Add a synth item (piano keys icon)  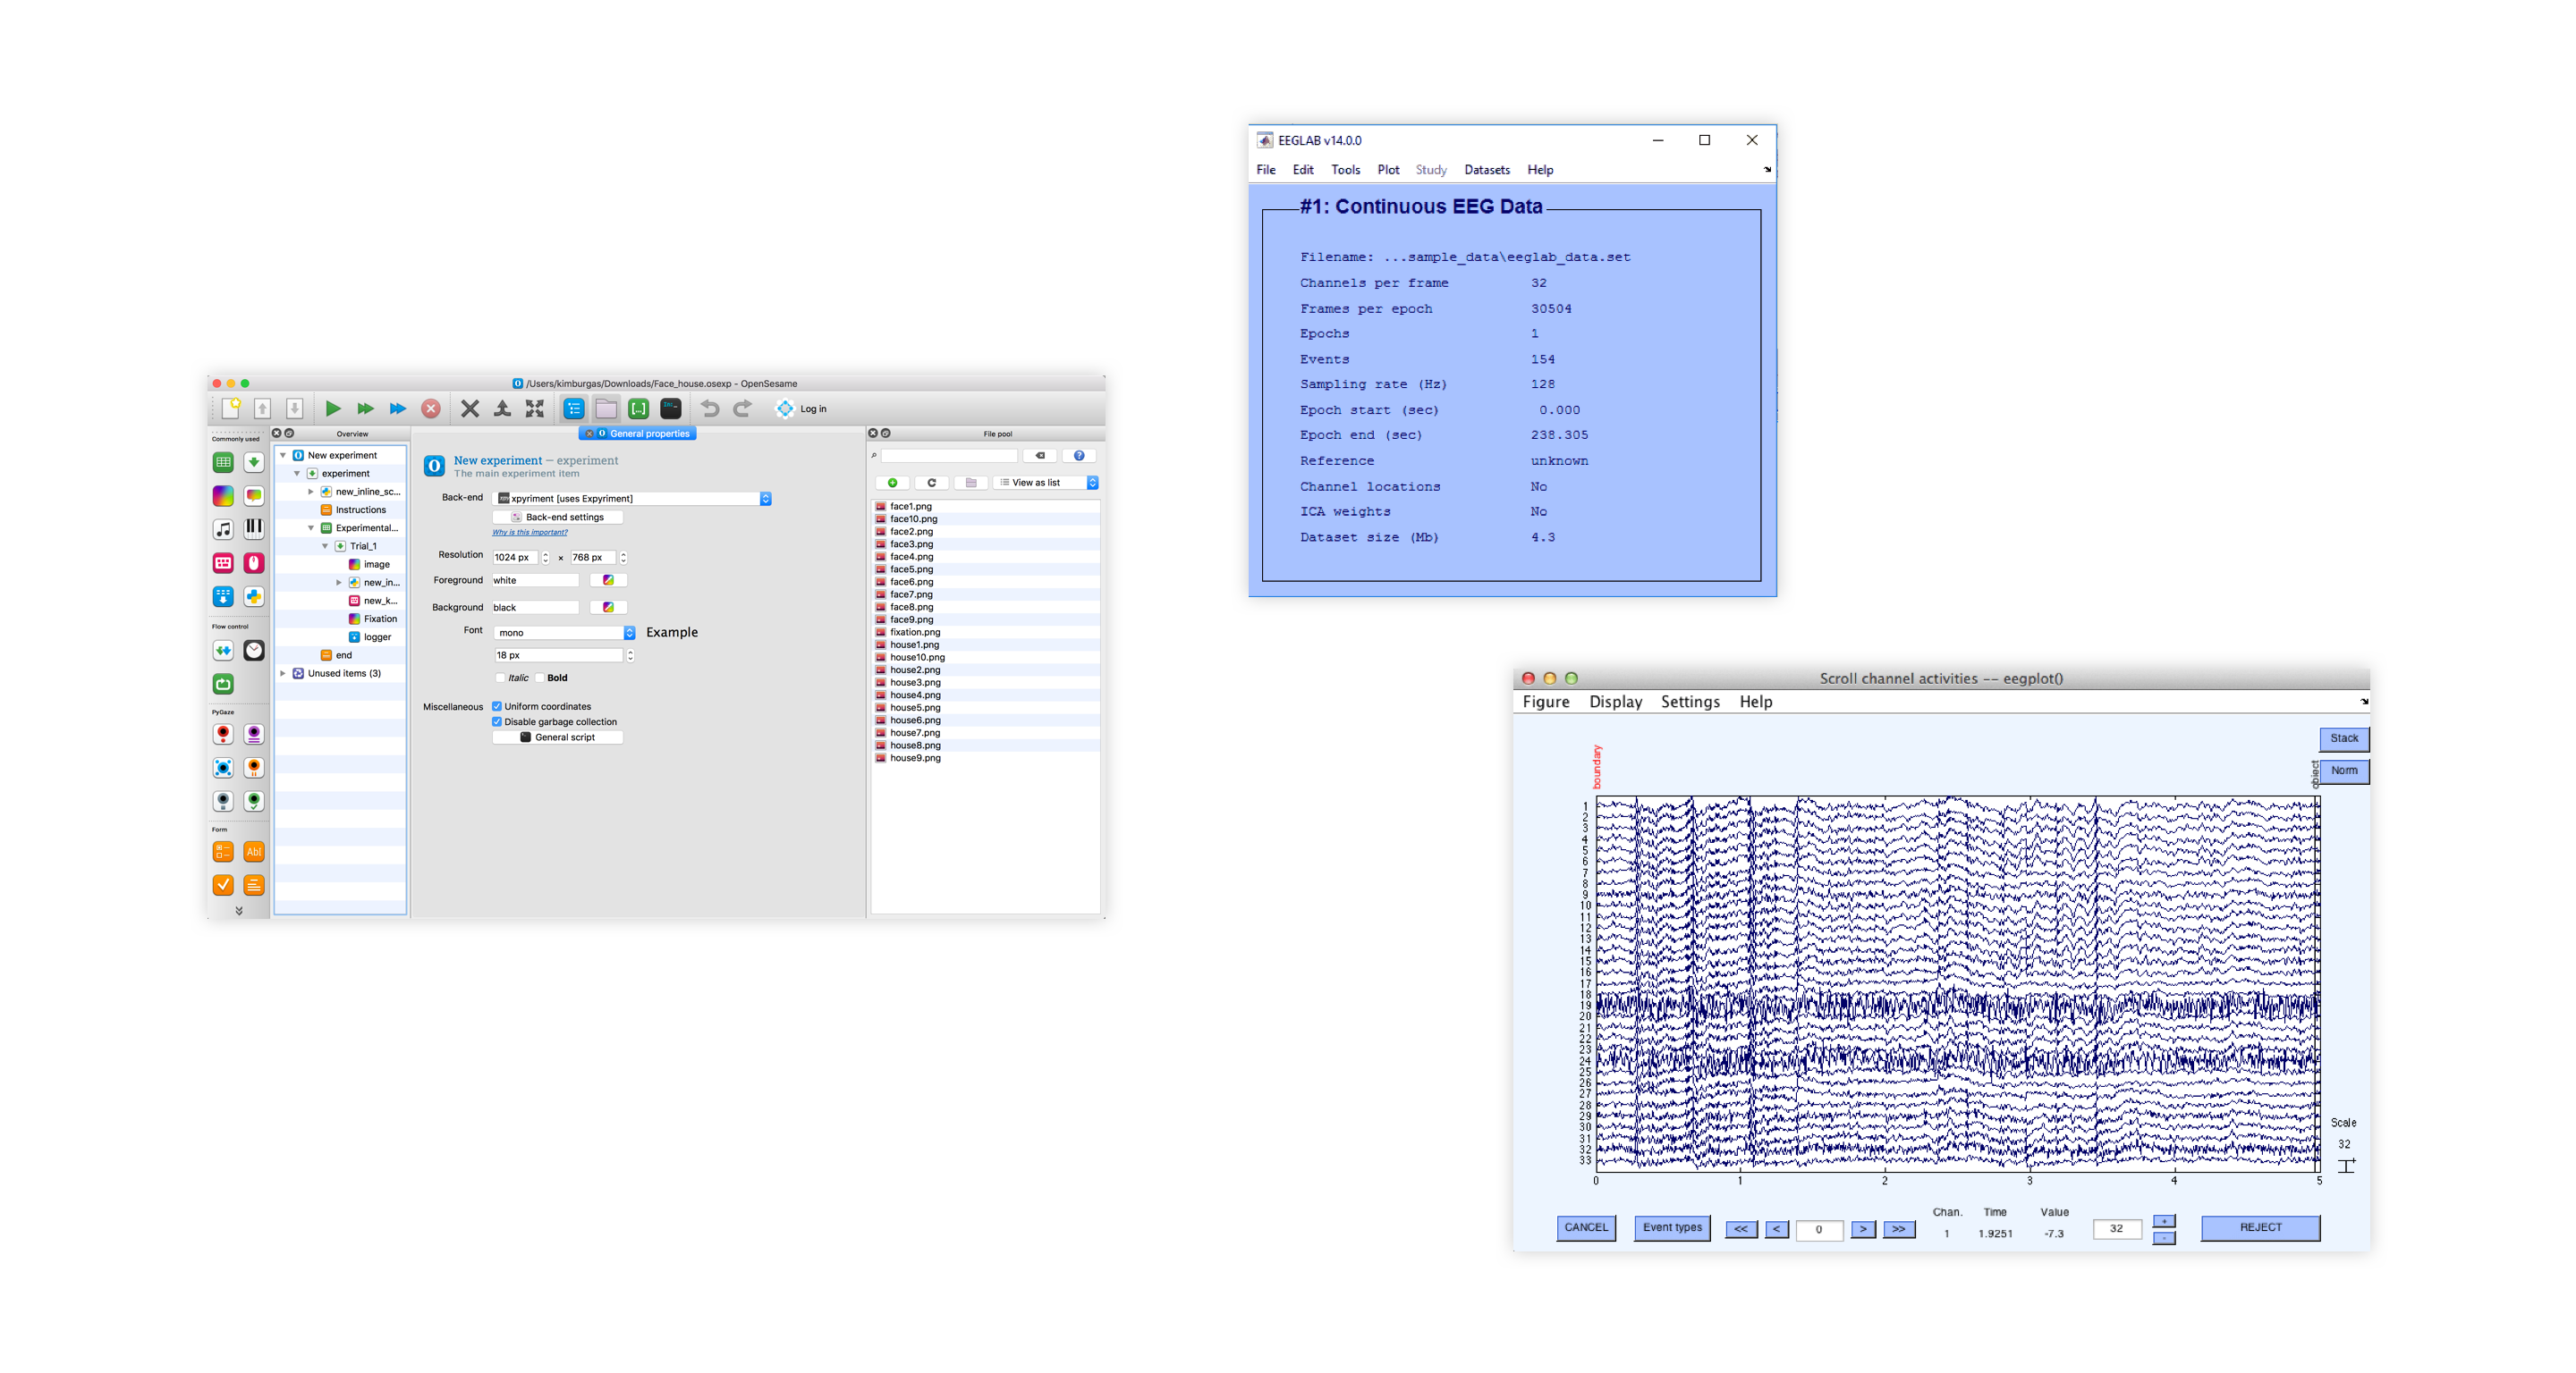(x=254, y=528)
